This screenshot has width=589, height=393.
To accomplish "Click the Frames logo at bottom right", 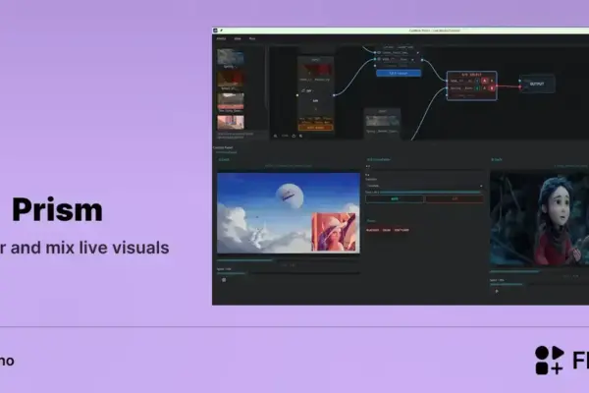I will pyautogui.click(x=562, y=361).
